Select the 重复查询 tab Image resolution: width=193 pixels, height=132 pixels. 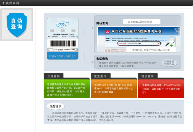tap(101, 76)
